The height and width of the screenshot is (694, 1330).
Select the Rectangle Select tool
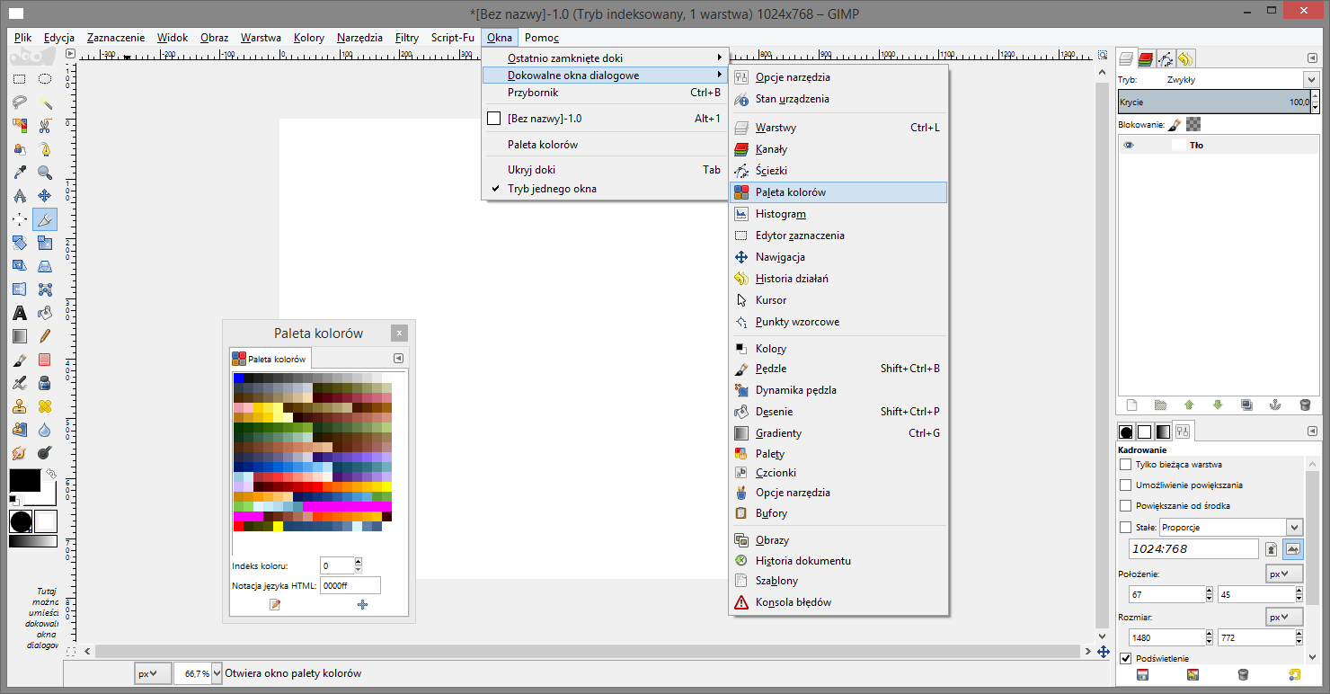(x=19, y=79)
